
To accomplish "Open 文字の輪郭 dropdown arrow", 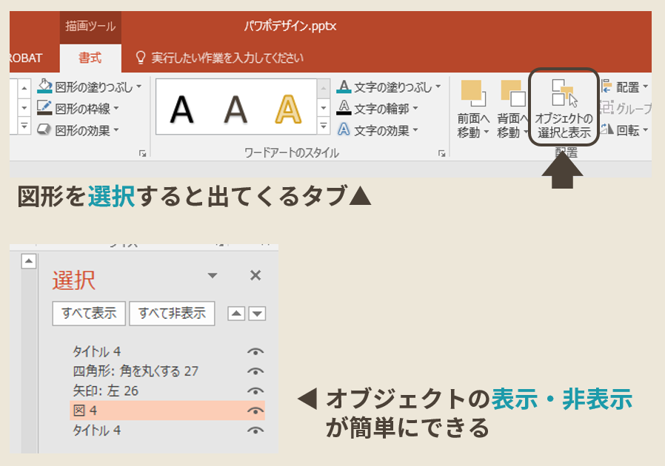I will [x=415, y=108].
